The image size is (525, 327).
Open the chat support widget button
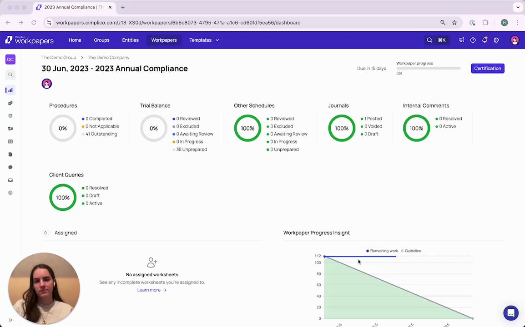click(511, 313)
